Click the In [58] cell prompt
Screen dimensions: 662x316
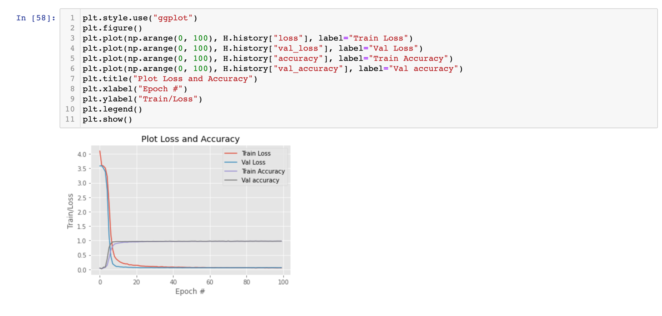[36, 18]
